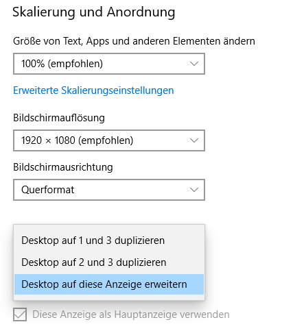This screenshot has height=333, width=282.
Task: Click the Bildschirmauflösung label text
Action: pos(59,118)
